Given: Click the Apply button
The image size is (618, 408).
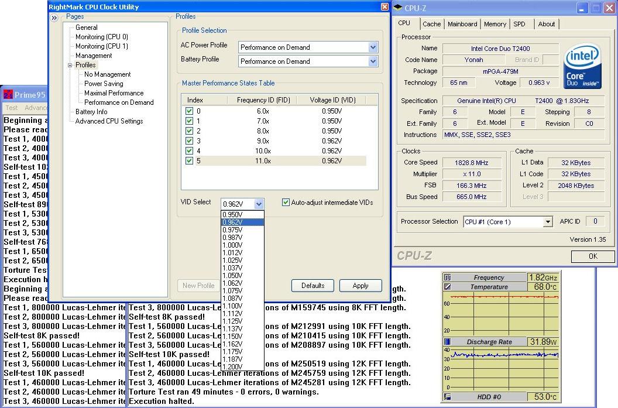Looking at the screenshot, I should pos(360,286).
